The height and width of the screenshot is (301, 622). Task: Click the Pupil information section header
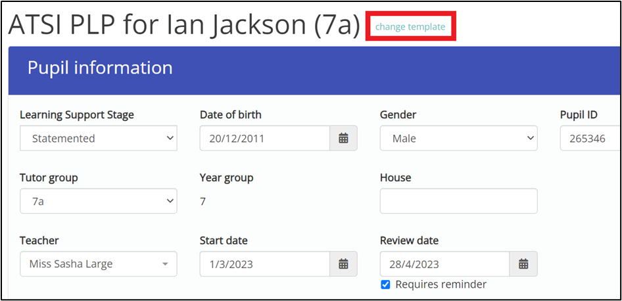coord(314,70)
